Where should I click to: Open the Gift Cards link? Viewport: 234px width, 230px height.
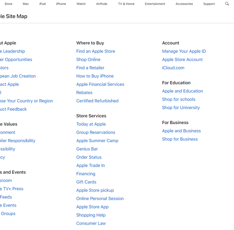tap(86, 182)
